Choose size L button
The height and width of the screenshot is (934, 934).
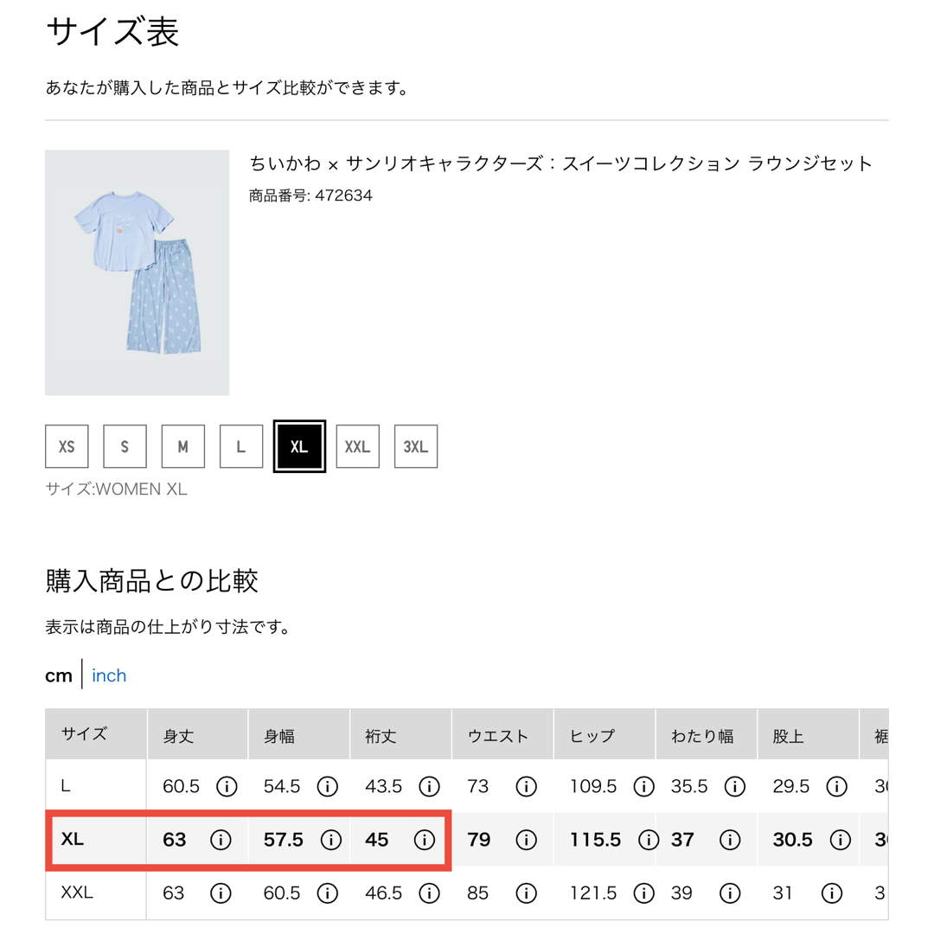[x=241, y=446]
